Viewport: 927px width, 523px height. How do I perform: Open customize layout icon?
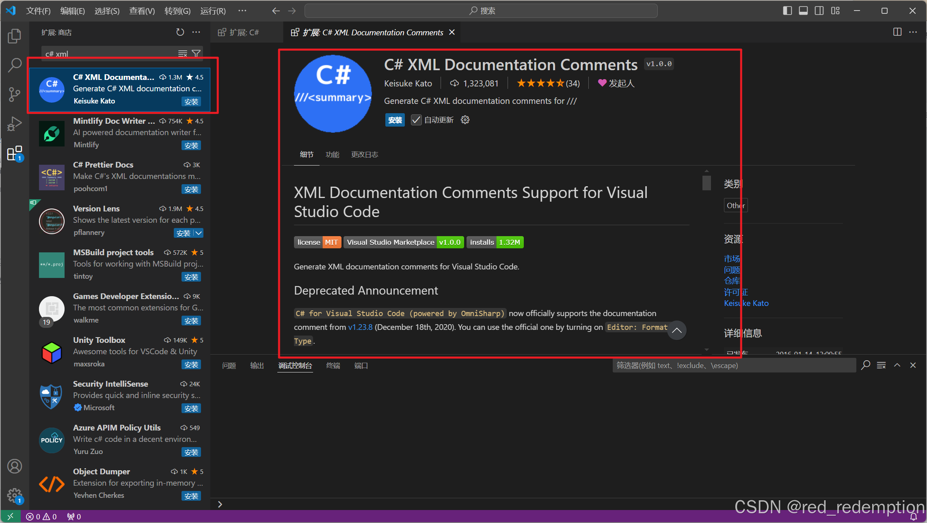pyautogui.click(x=835, y=11)
